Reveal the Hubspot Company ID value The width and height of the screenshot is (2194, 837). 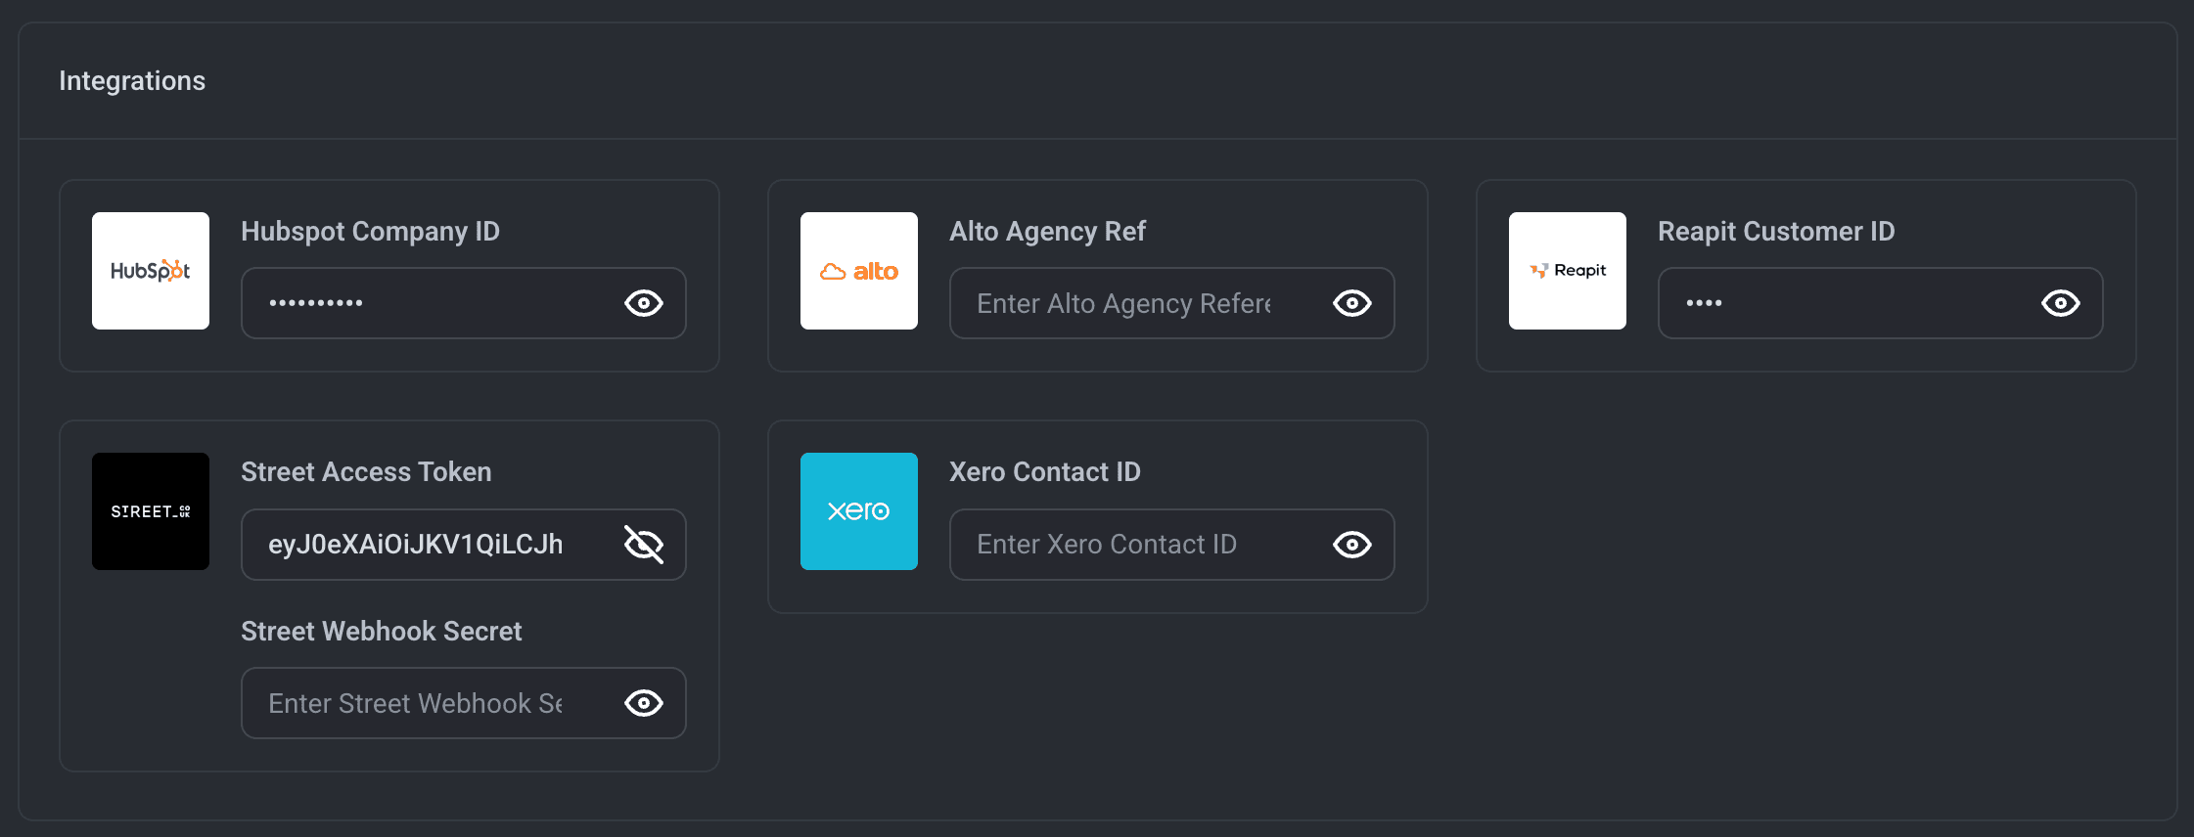click(x=643, y=303)
